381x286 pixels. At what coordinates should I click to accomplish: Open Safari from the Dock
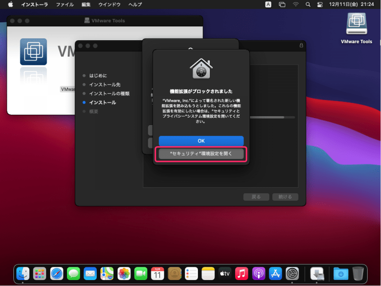[57, 274]
